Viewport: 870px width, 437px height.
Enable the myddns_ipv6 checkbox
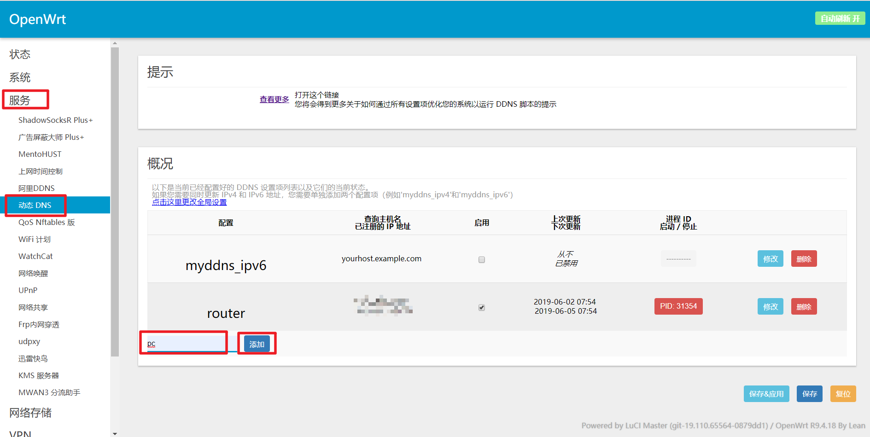pos(481,259)
